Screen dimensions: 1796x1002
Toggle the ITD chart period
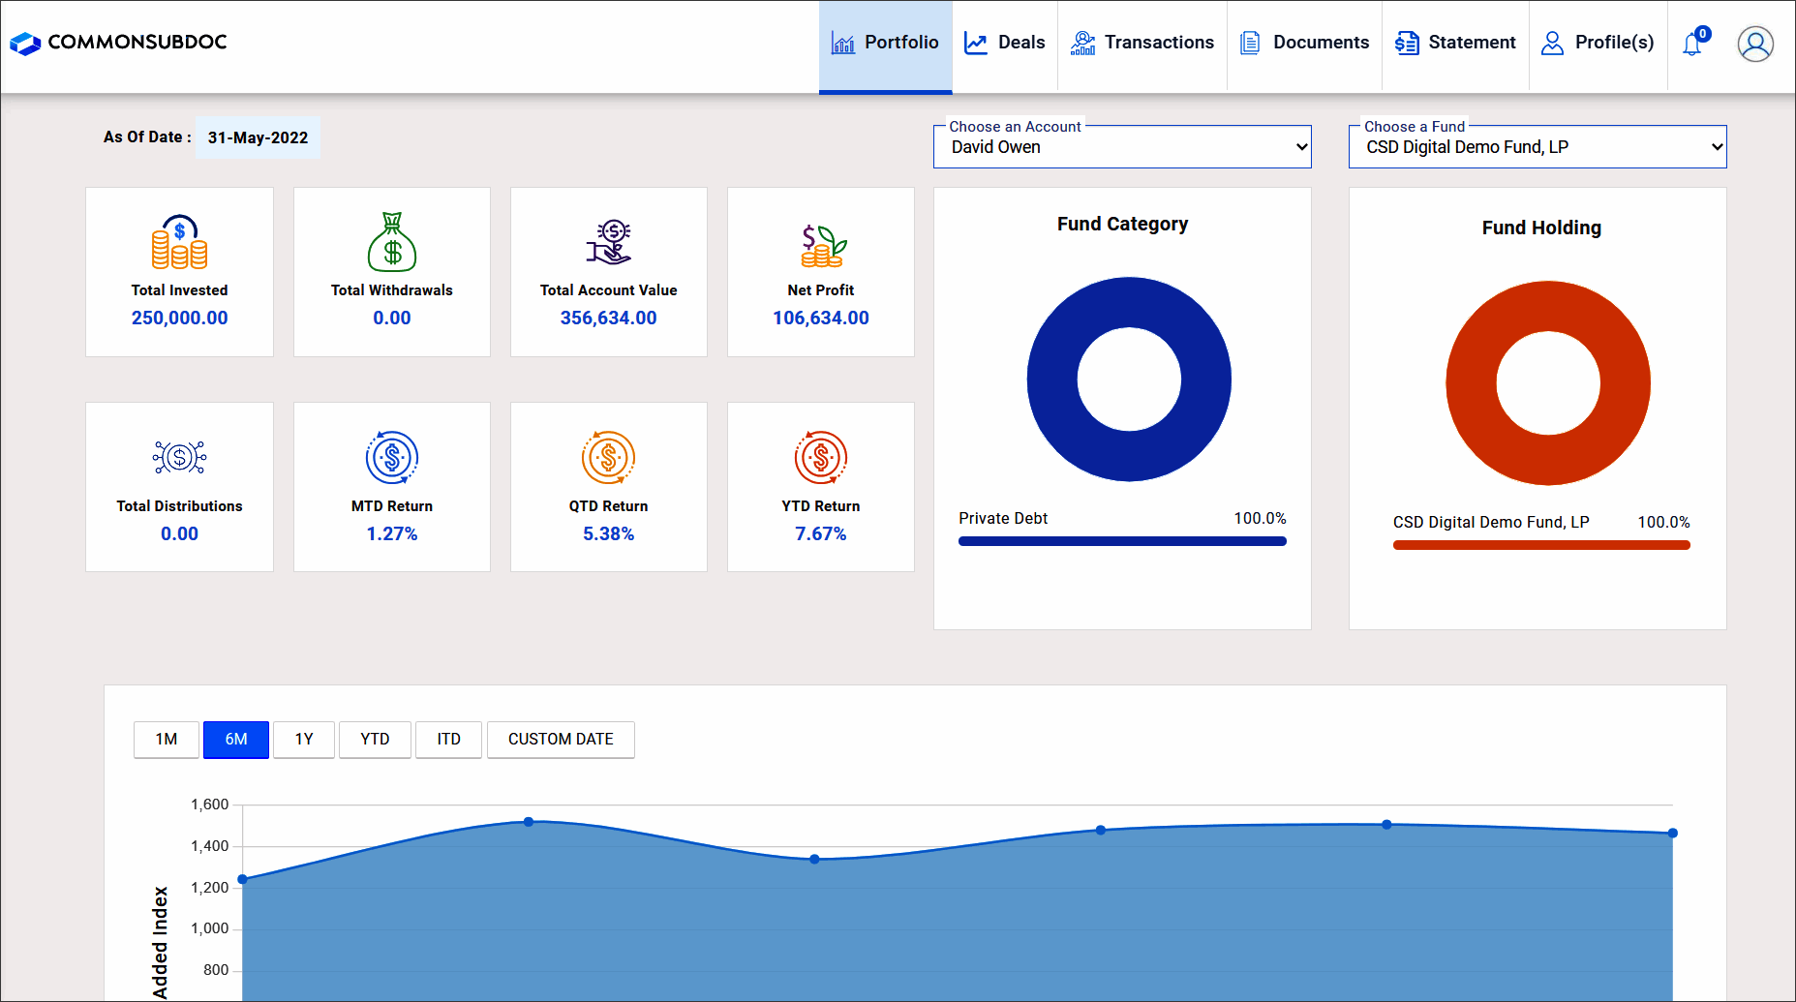pos(448,740)
